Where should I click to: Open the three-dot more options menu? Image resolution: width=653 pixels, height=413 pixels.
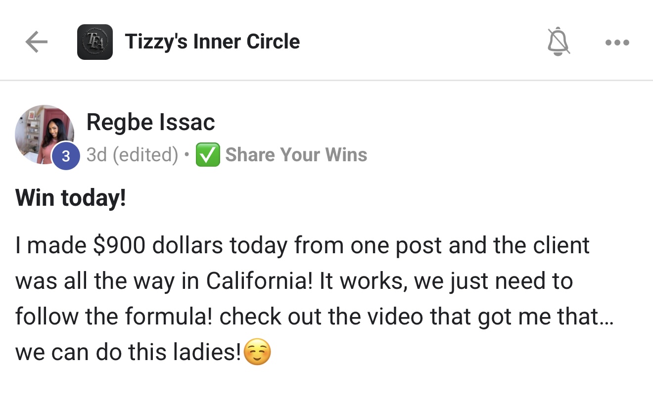coord(617,43)
